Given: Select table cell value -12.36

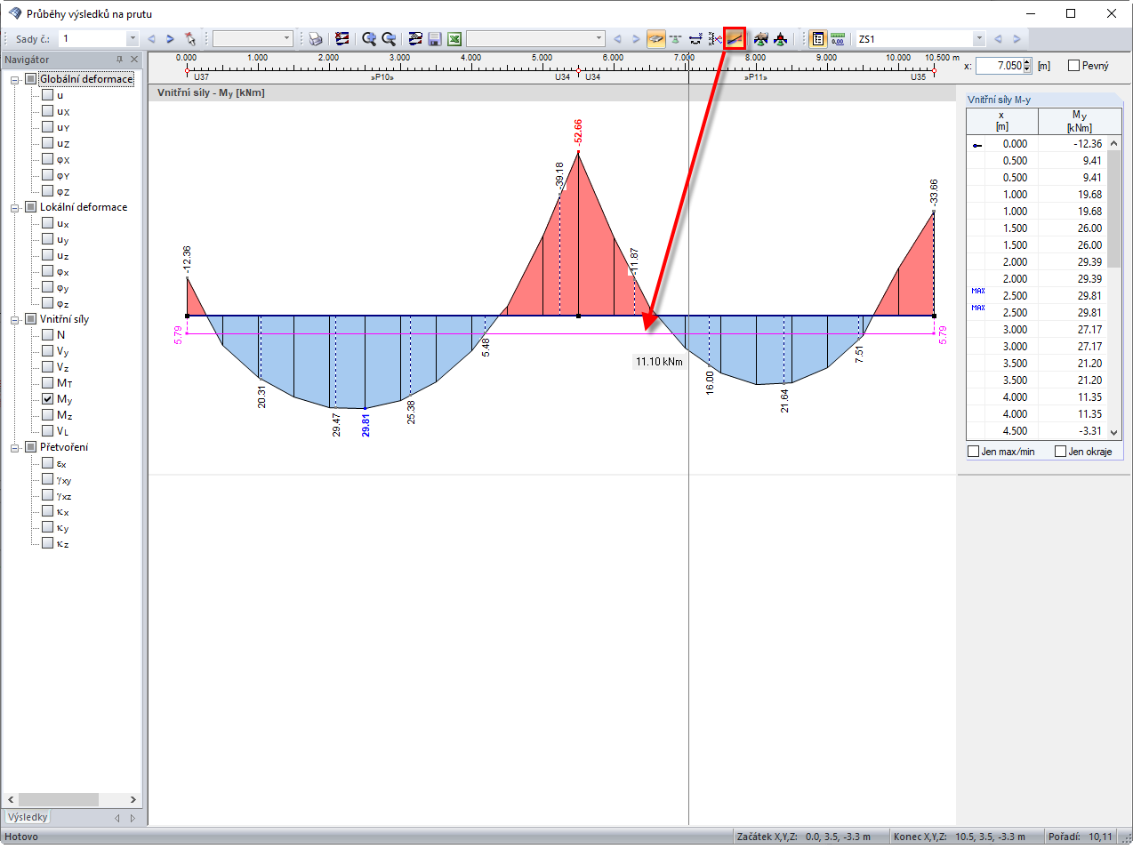Looking at the screenshot, I should 1089,144.
